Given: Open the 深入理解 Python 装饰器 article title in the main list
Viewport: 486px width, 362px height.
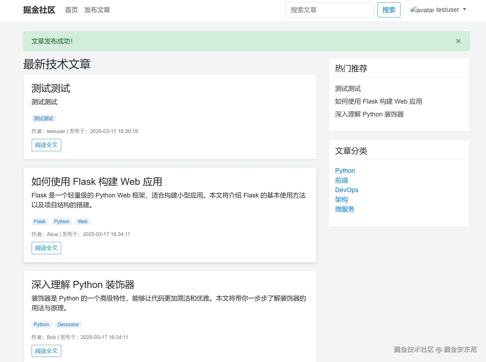Looking at the screenshot, I should tap(83, 285).
